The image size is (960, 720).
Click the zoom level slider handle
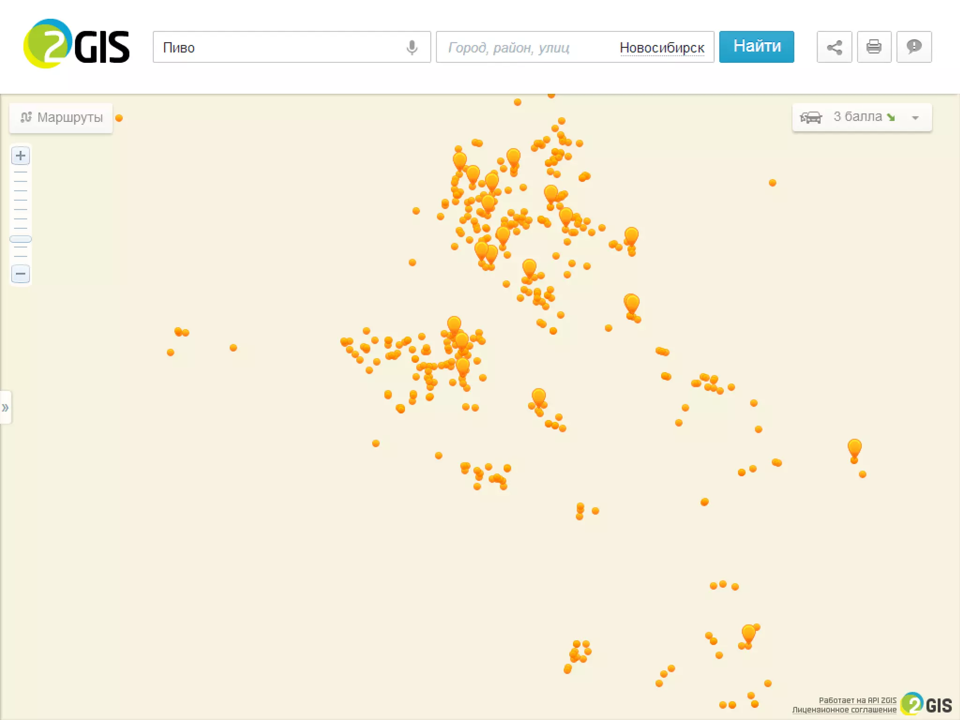pyautogui.click(x=21, y=239)
